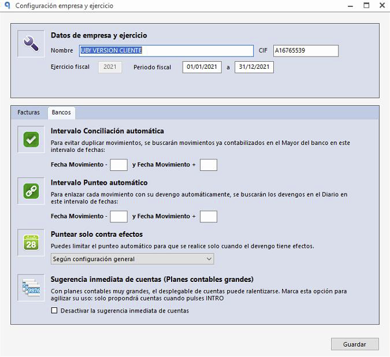Click Conciliación Fecha Movimiento plus days field

click(x=209, y=165)
